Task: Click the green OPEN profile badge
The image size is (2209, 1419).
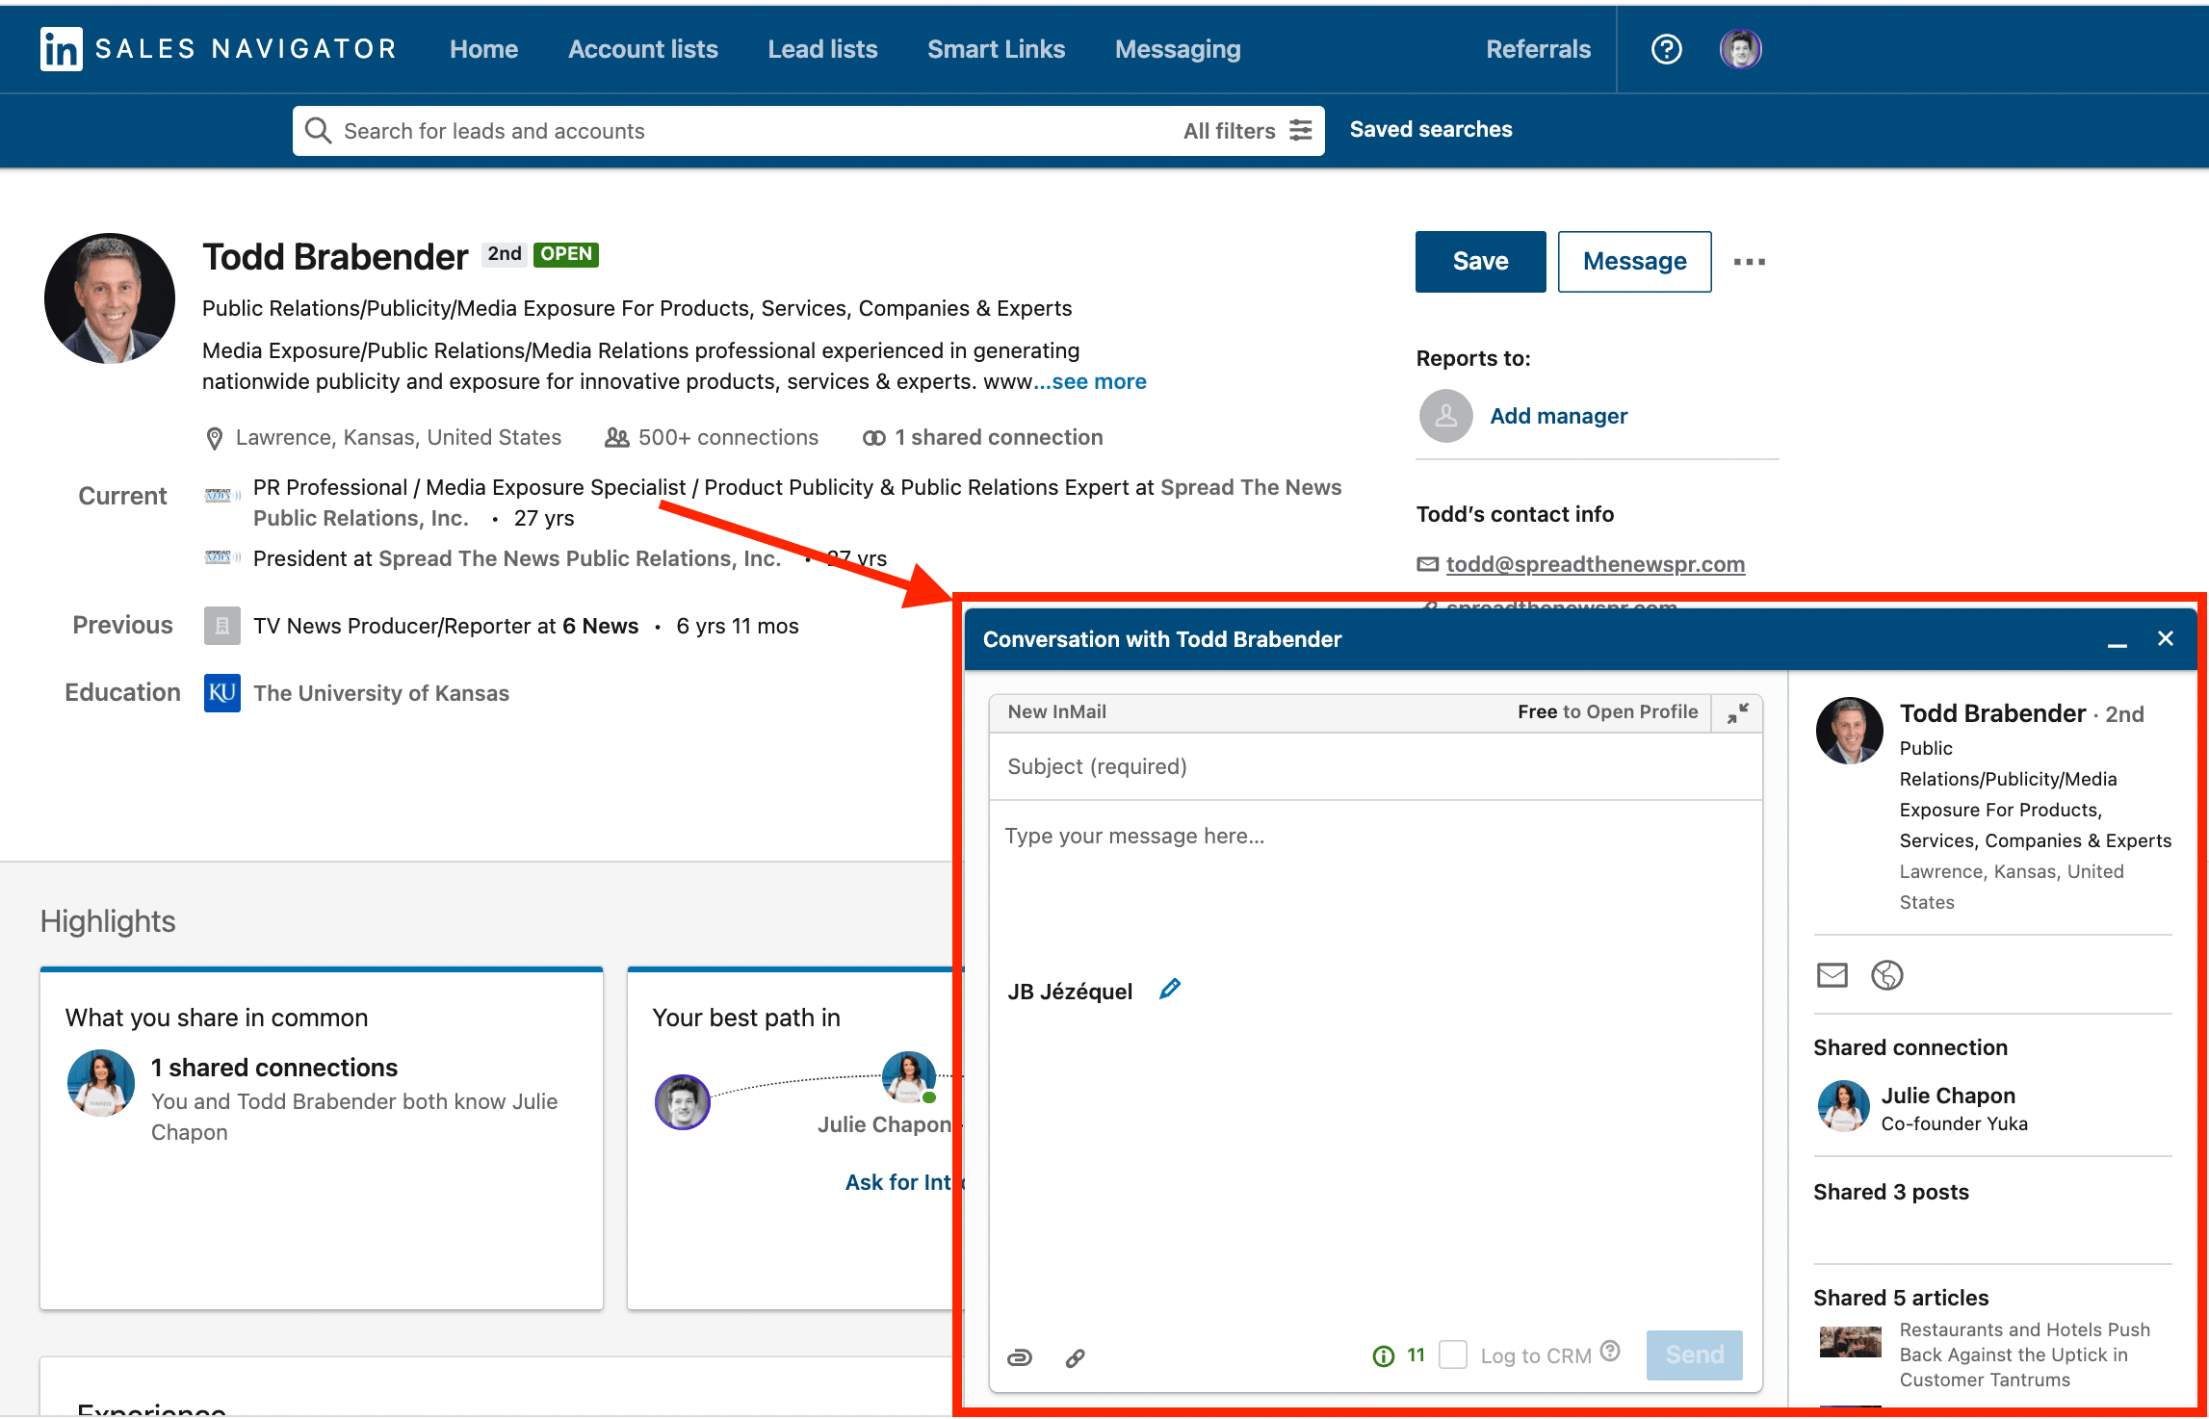Action: pyautogui.click(x=565, y=254)
